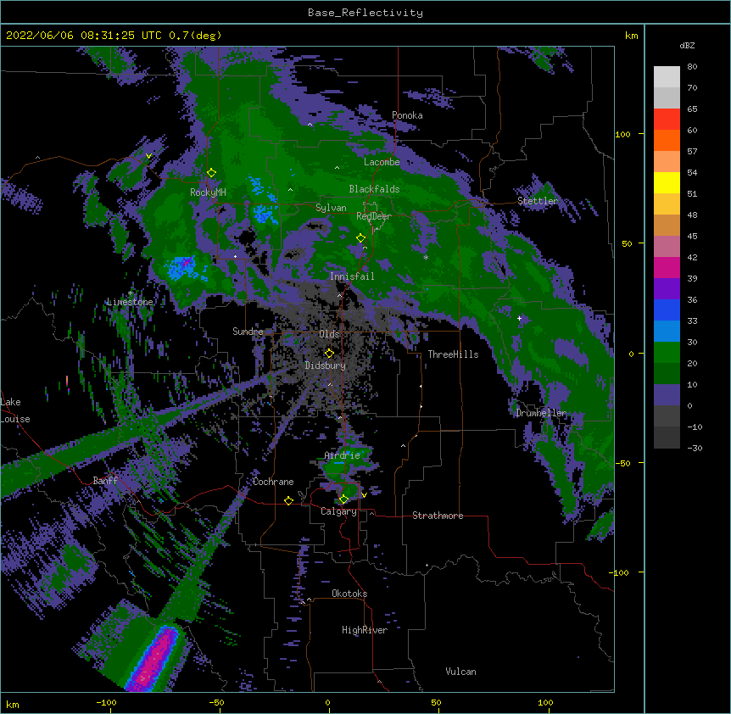Pick the yellow 54-51 dBZ legend swatch
Viewport: 731px width, 714px height.
[x=667, y=182]
